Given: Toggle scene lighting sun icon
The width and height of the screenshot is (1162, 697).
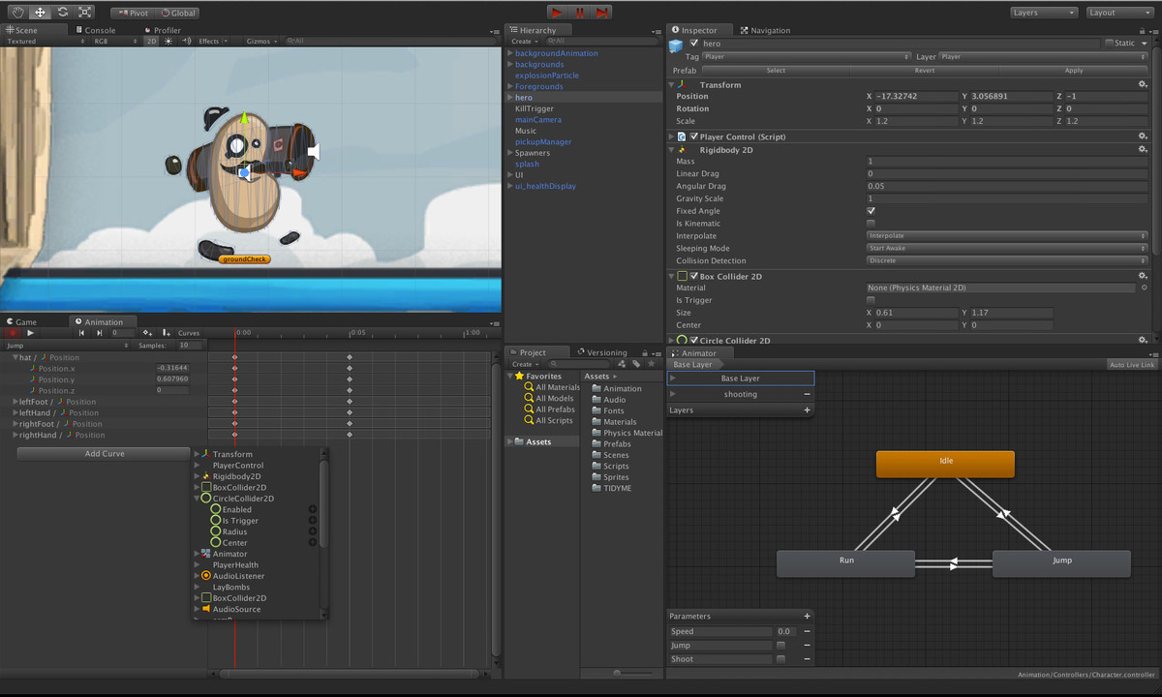Looking at the screenshot, I should (168, 42).
